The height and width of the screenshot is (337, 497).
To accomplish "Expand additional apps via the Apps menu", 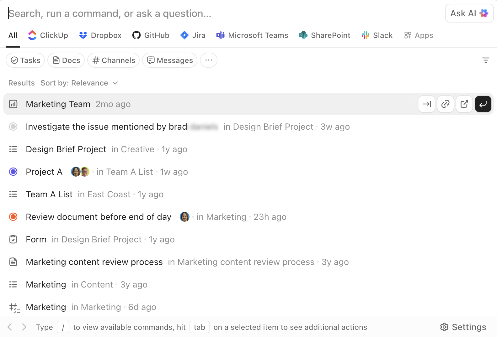I will [418, 35].
